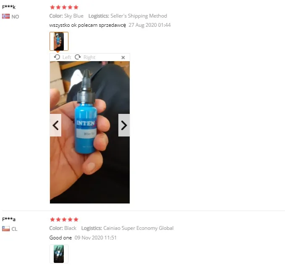Image resolution: width=285 pixels, height=265 pixels.
Task: Advance to the next review photo
Action: [124, 125]
